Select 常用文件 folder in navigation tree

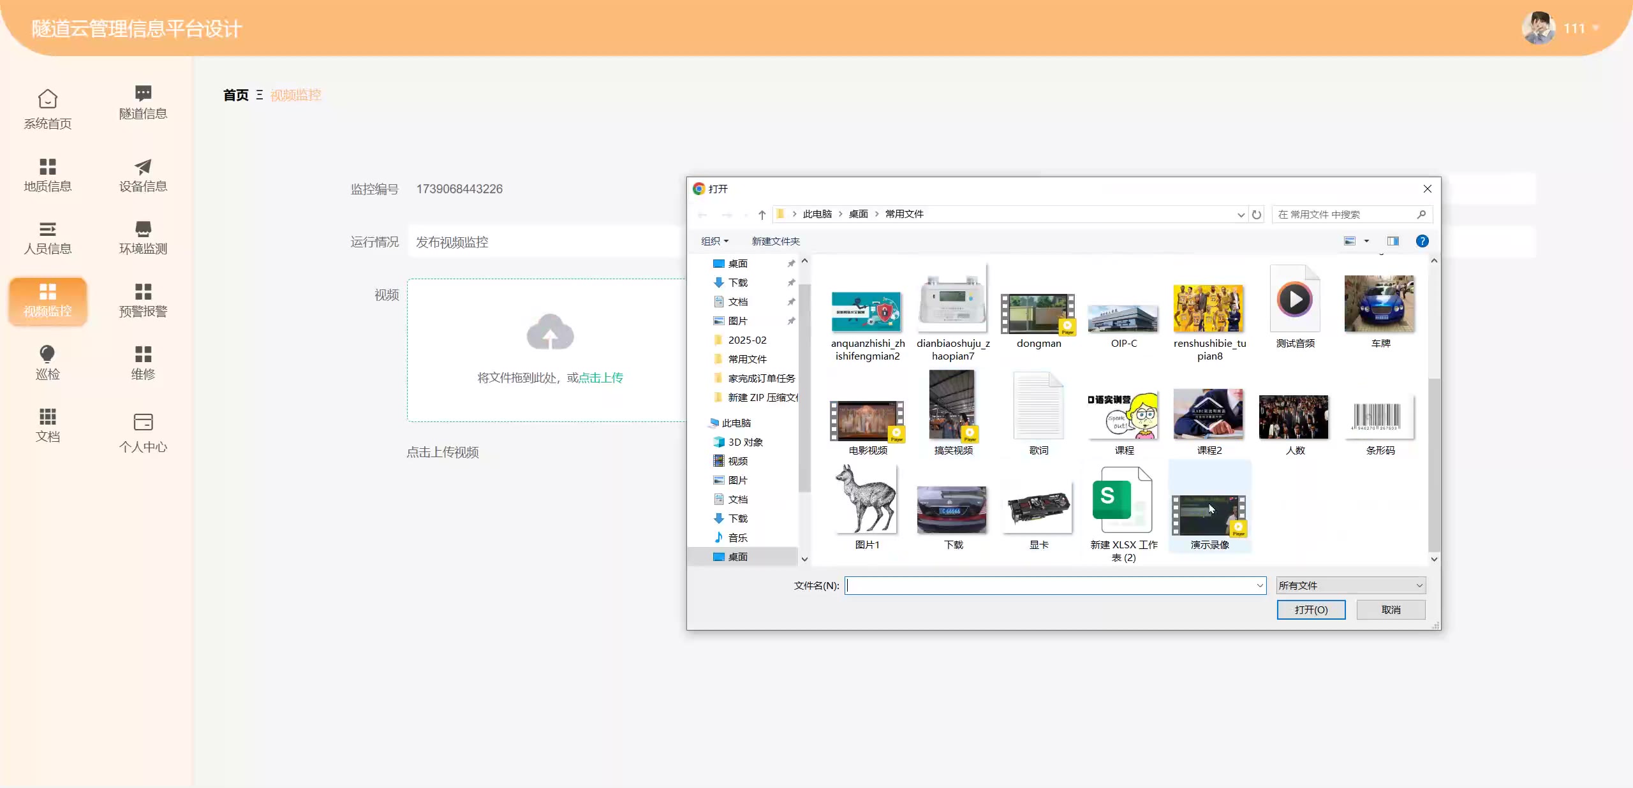click(747, 359)
